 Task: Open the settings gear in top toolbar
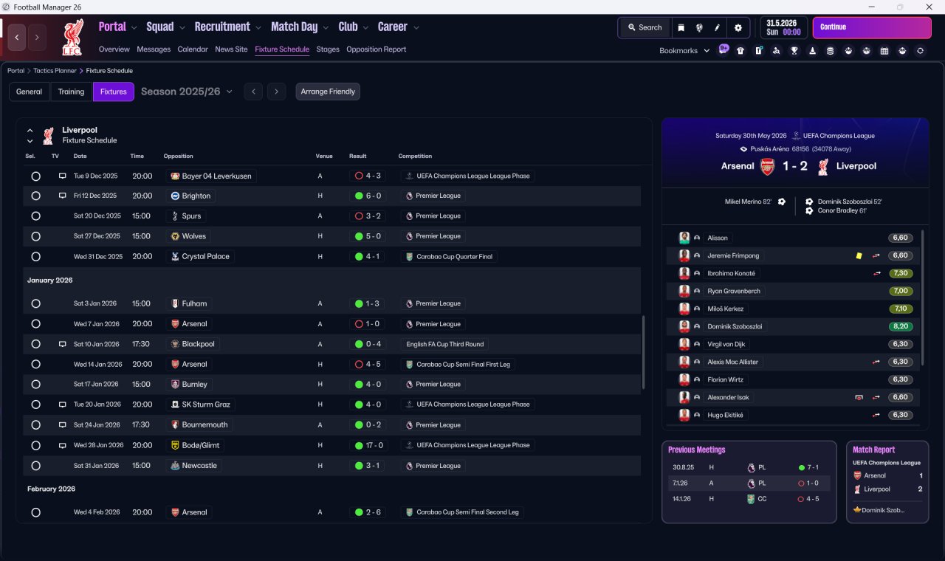[738, 28]
